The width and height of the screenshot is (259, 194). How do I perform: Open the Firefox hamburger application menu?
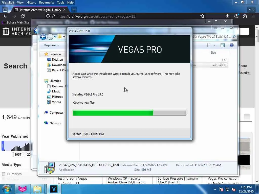[253, 16]
